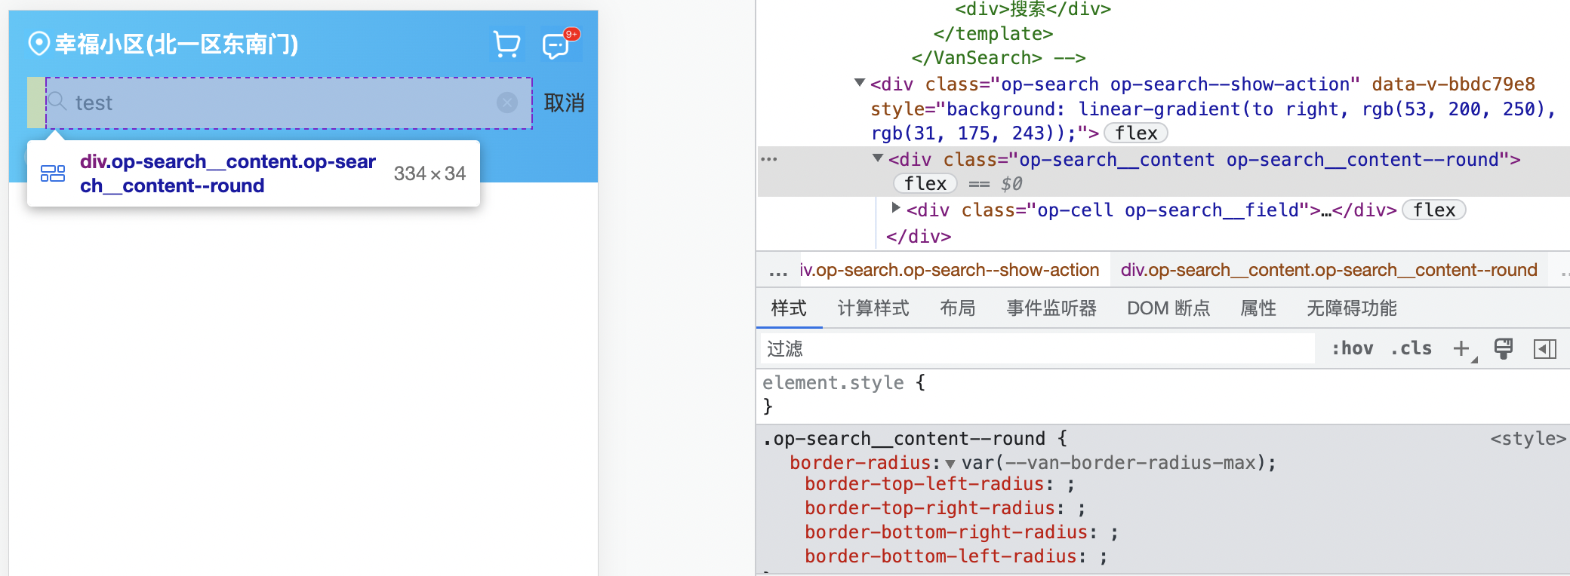Select the closing </VanSearch> comment line
Screen dimensions: 1570x576
click(999, 58)
